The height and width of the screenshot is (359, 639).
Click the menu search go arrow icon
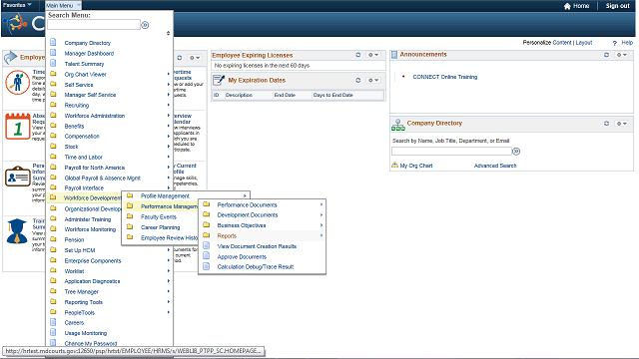pyautogui.click(x=145, y=25)
